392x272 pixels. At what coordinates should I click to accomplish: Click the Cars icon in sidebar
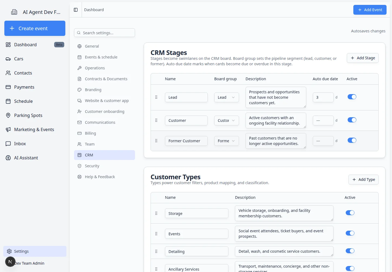8,59
